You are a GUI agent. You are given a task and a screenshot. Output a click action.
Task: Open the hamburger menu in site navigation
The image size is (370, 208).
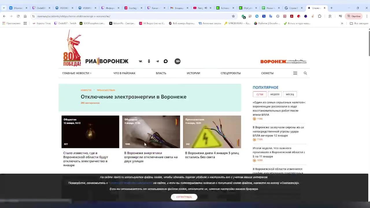pos(295,73)
